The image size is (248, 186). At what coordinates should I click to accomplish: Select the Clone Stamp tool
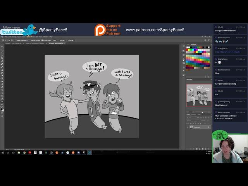[2, 70]
